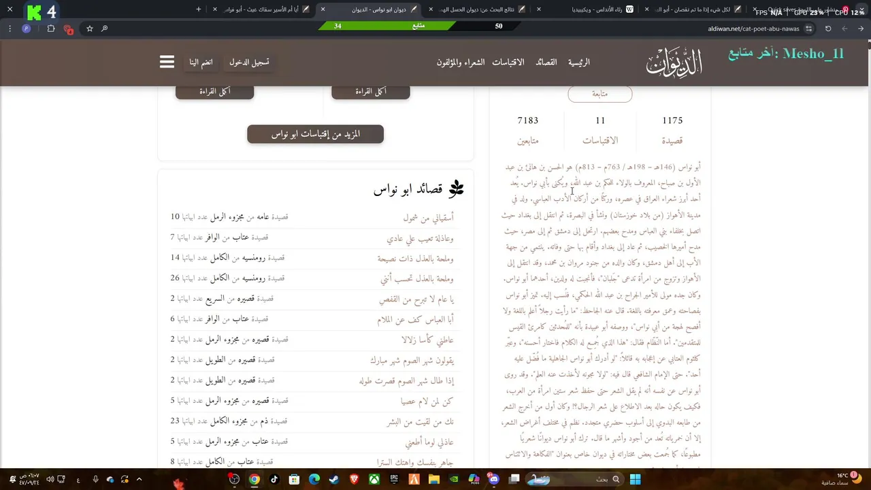Open the 1175 قصيدة stat
This screenshot has width=871, height=490.
672,130
